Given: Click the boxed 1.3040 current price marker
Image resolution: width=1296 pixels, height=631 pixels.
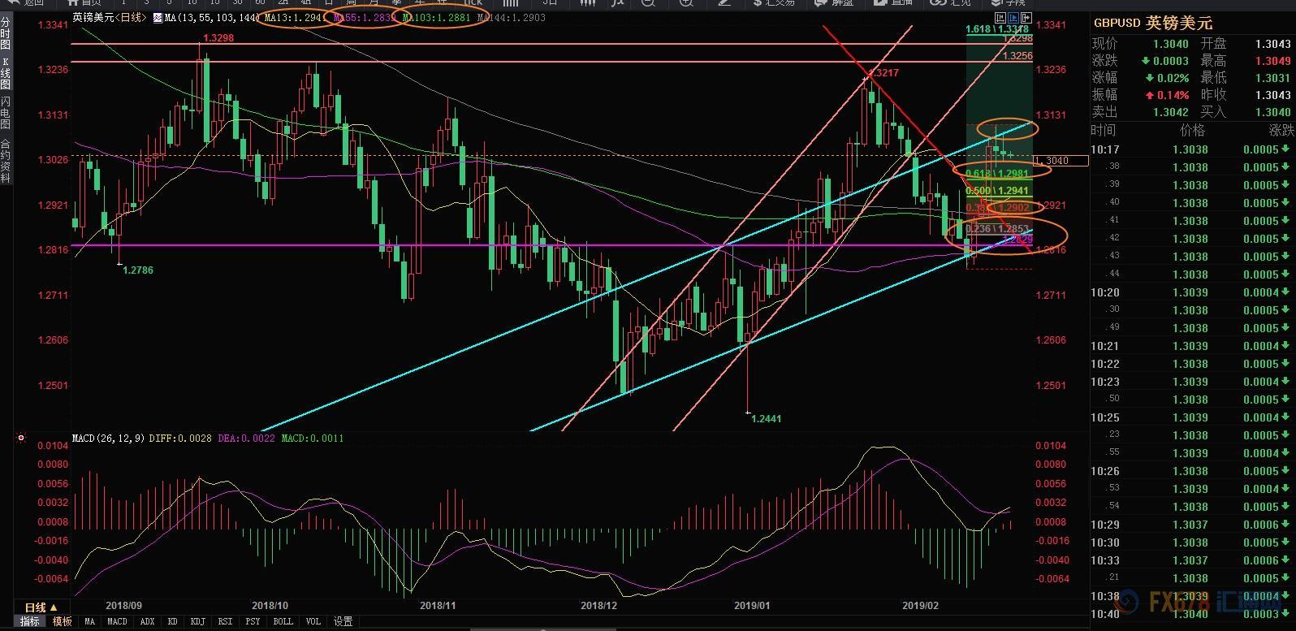Looking at the screenshot, I should (x=1061, y=161).
